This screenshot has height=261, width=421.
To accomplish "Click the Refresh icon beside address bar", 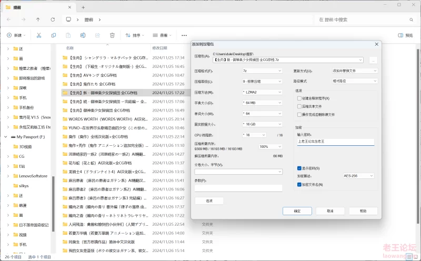I will click(x=53, y=19).
